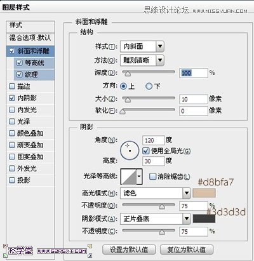Click highlight 不透明度(O) slider handle
Image resolution: width=254 pixels, height=261 pixels.
(x=162, y=206)
